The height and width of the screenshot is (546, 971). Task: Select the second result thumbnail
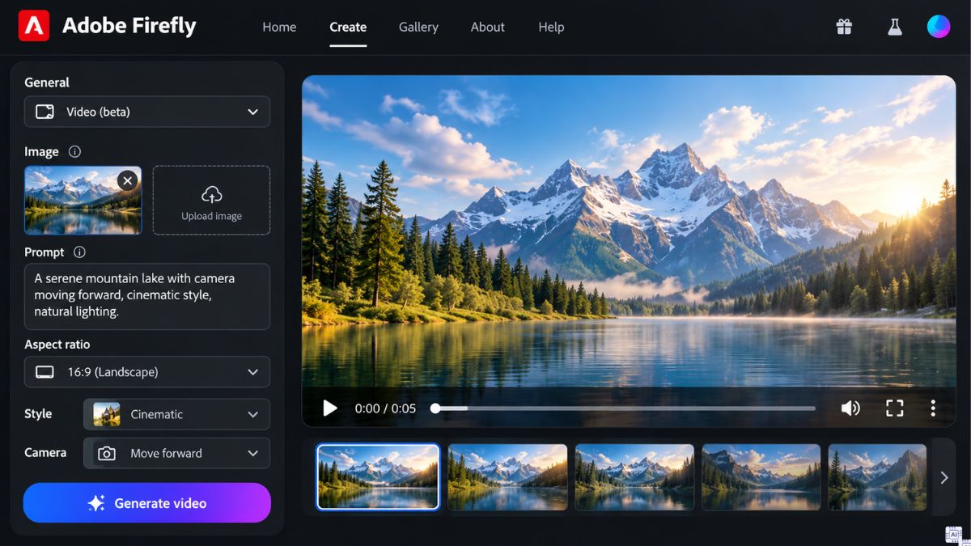507,477
